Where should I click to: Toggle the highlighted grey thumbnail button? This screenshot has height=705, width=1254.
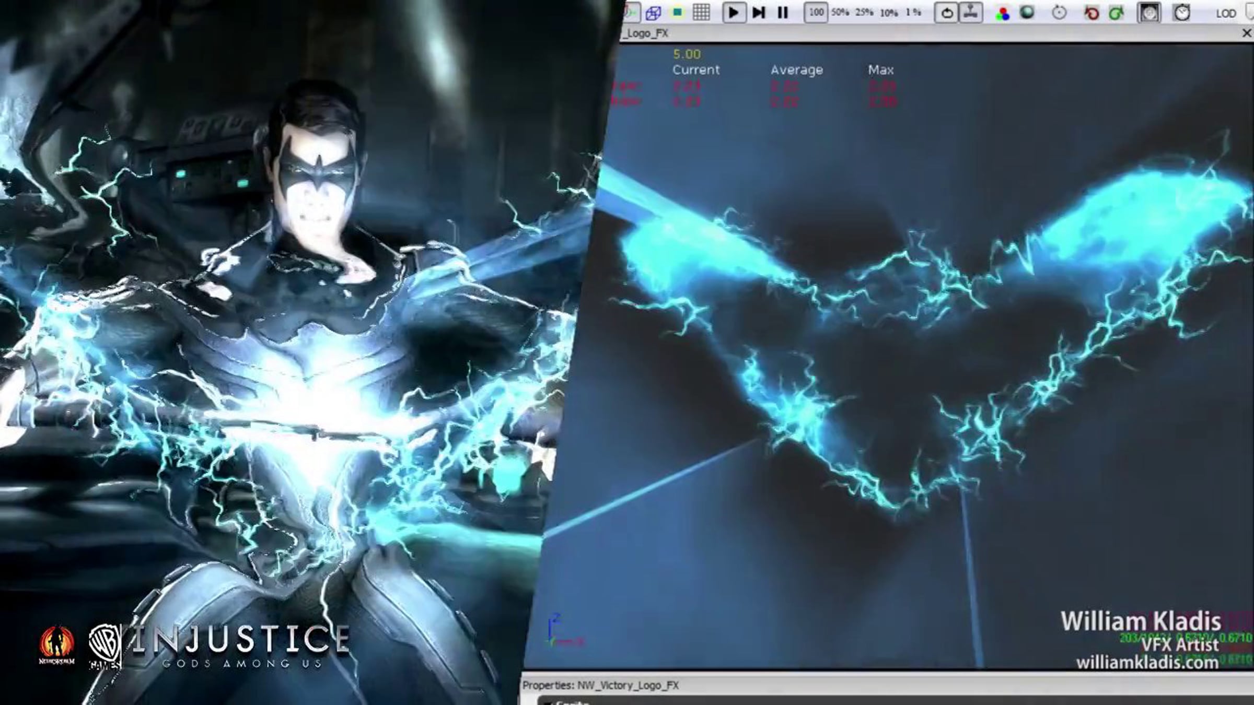(1148, 13)
